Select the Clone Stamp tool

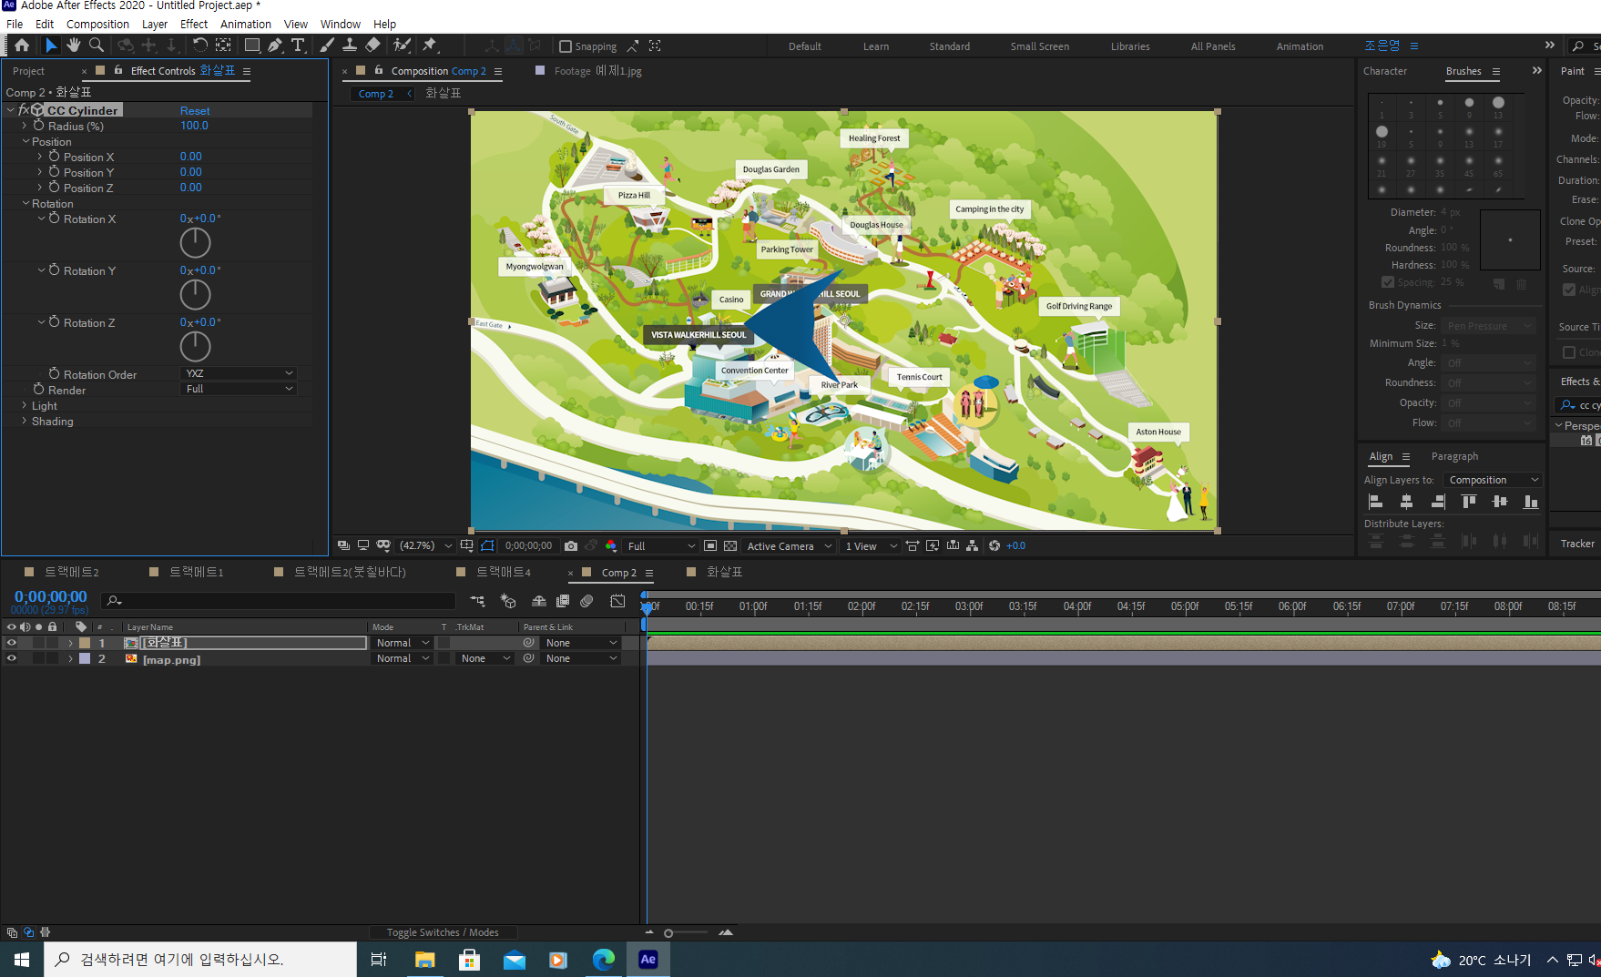tap(350, 46)
